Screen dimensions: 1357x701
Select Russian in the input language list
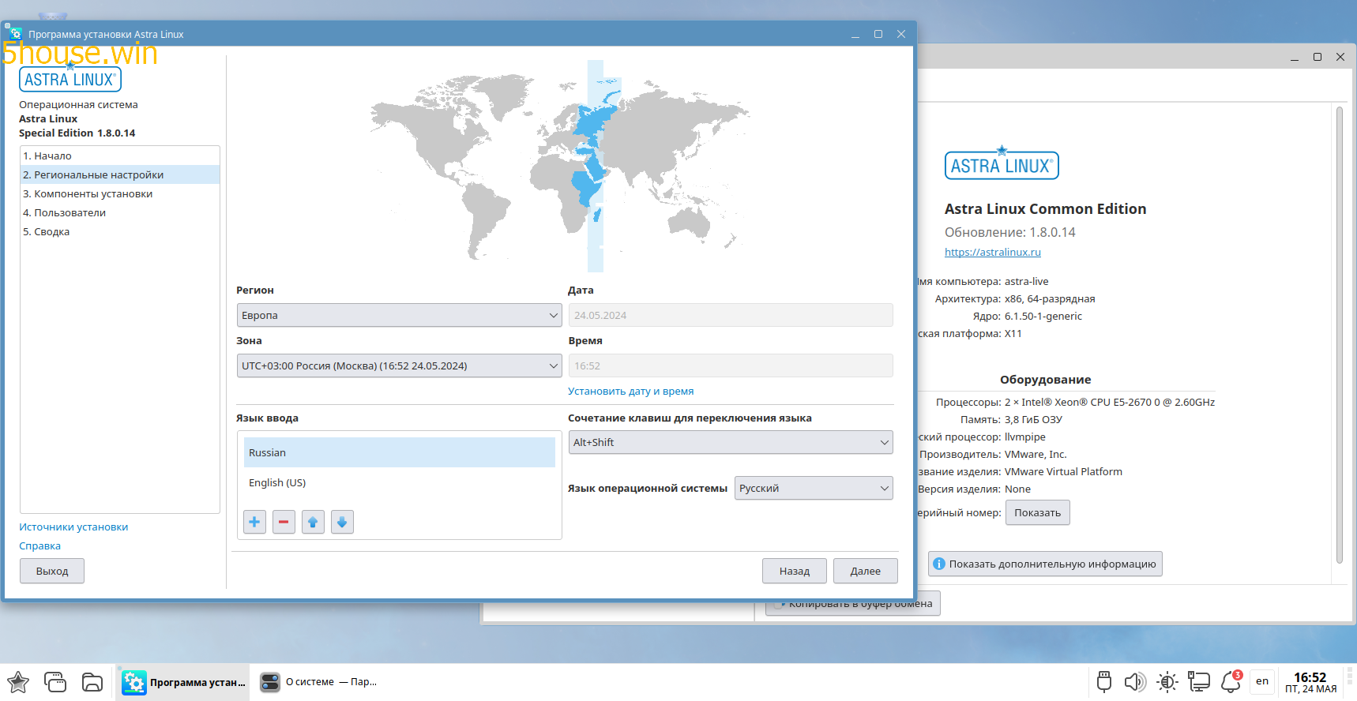point(400,452)
